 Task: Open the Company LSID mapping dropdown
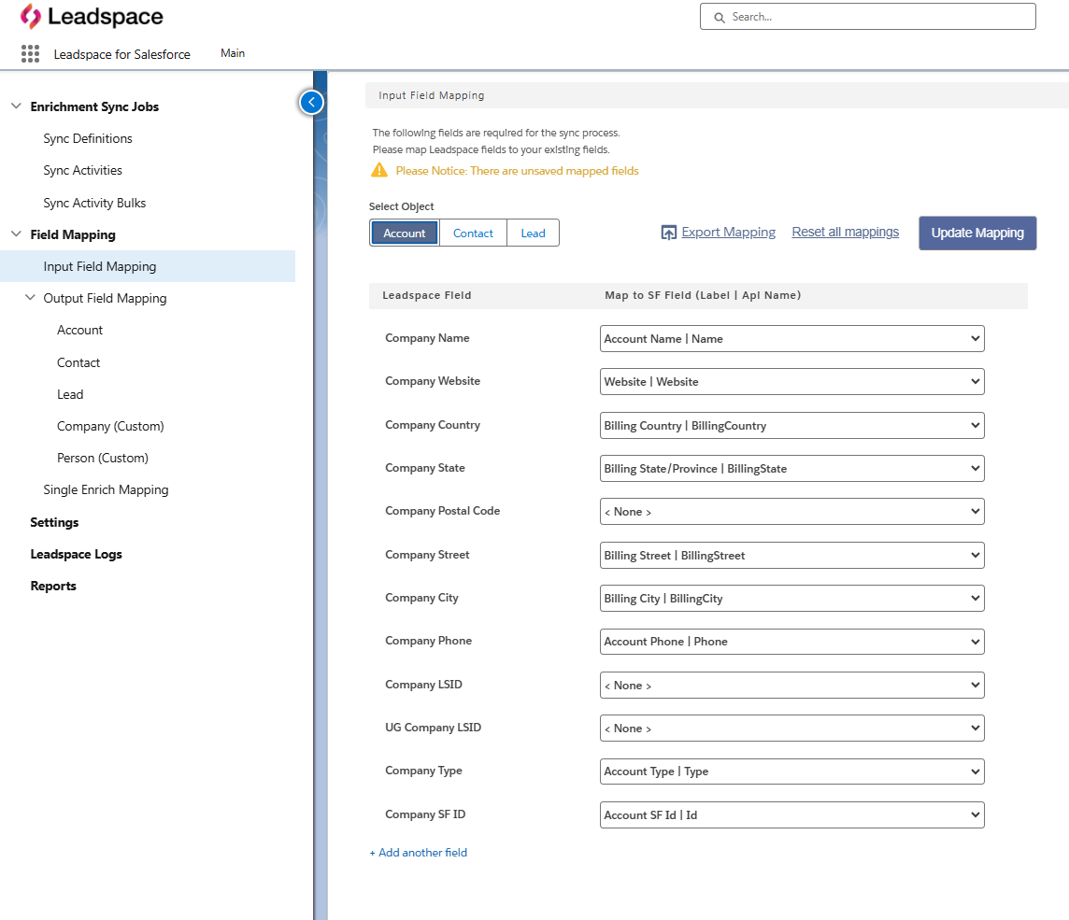(x=792, y=685)
